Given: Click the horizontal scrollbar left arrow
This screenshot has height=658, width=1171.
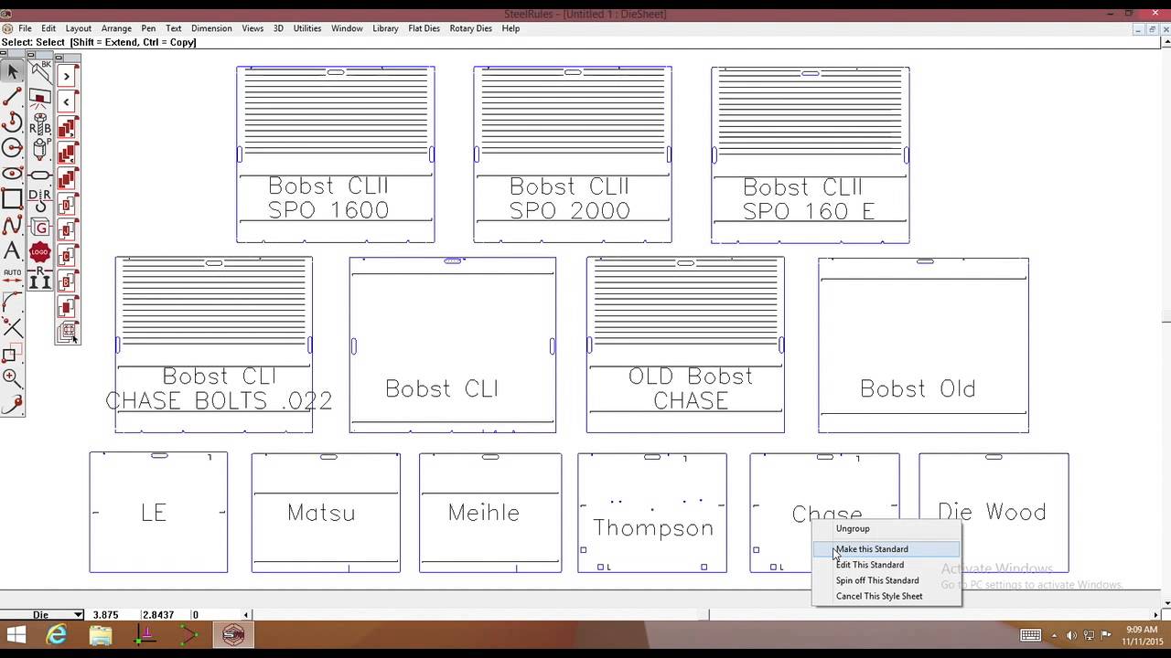Looking at the screenshot, I should click(x=246, y=615).
